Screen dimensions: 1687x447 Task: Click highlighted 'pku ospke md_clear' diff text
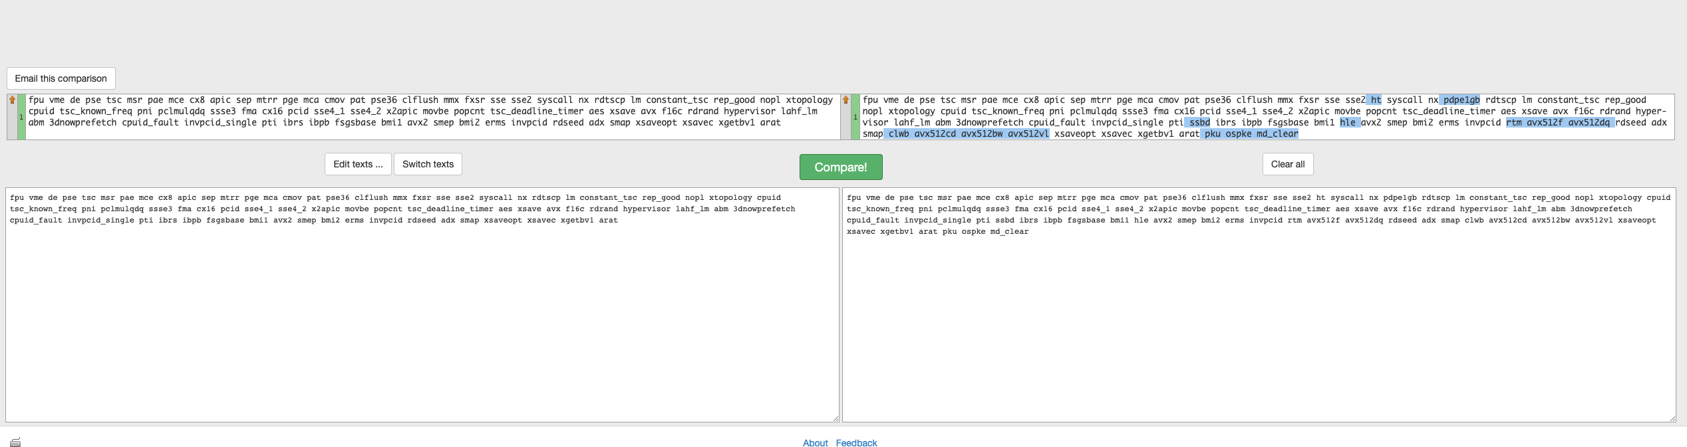(x=1251, y=134)
